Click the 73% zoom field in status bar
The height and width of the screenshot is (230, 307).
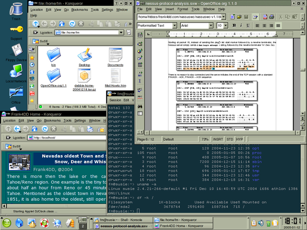click(x=205, y=139)
